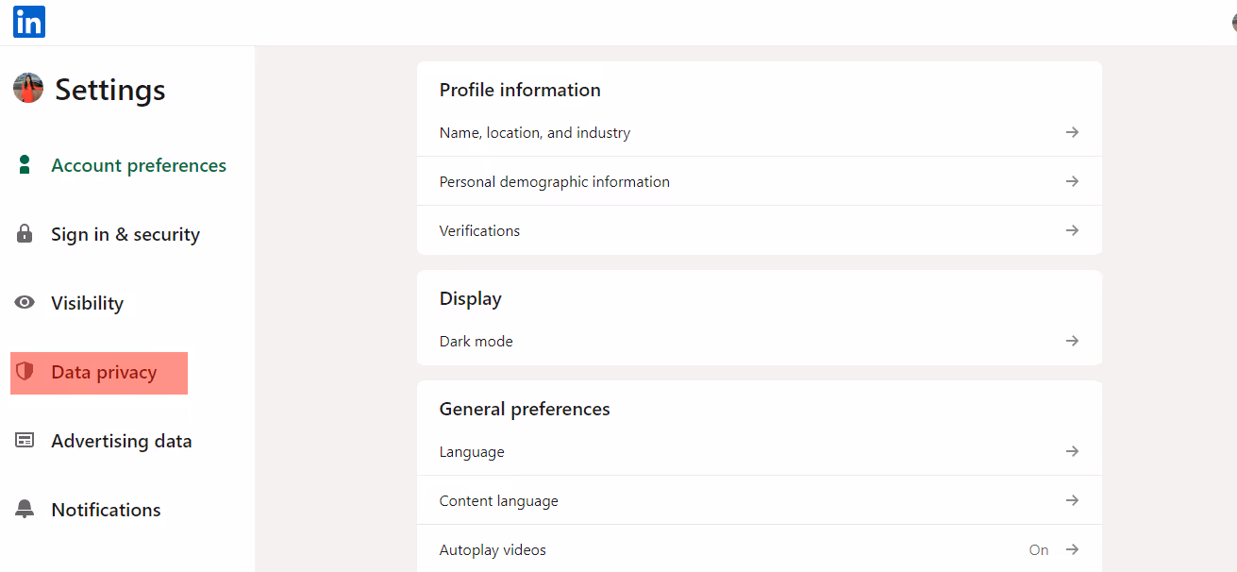This screenshot has width=1237, height=572.
Task: Click the eye icon for Visibility
Action: (x=24, y=302)
